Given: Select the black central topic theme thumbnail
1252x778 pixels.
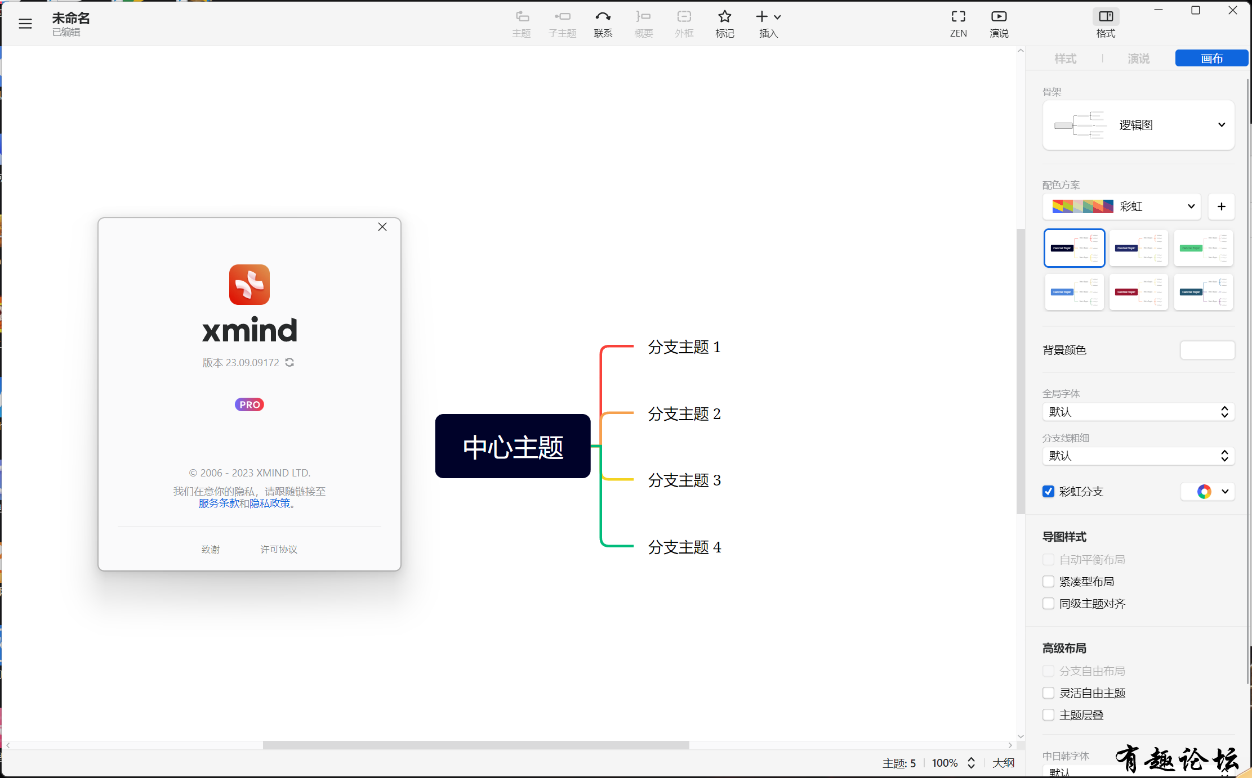Looking at the screenshot, I should pyautogui.click(x=1074, y=248).
